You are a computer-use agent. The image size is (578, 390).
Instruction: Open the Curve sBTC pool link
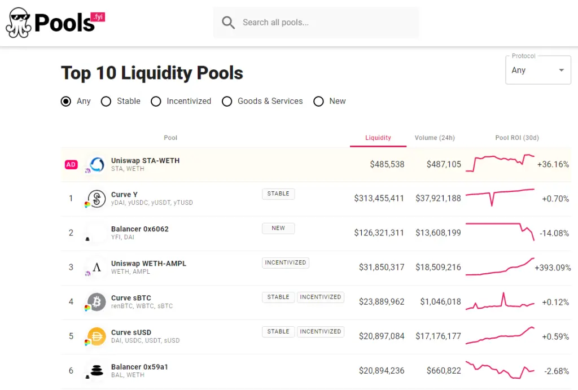[131, 298]
